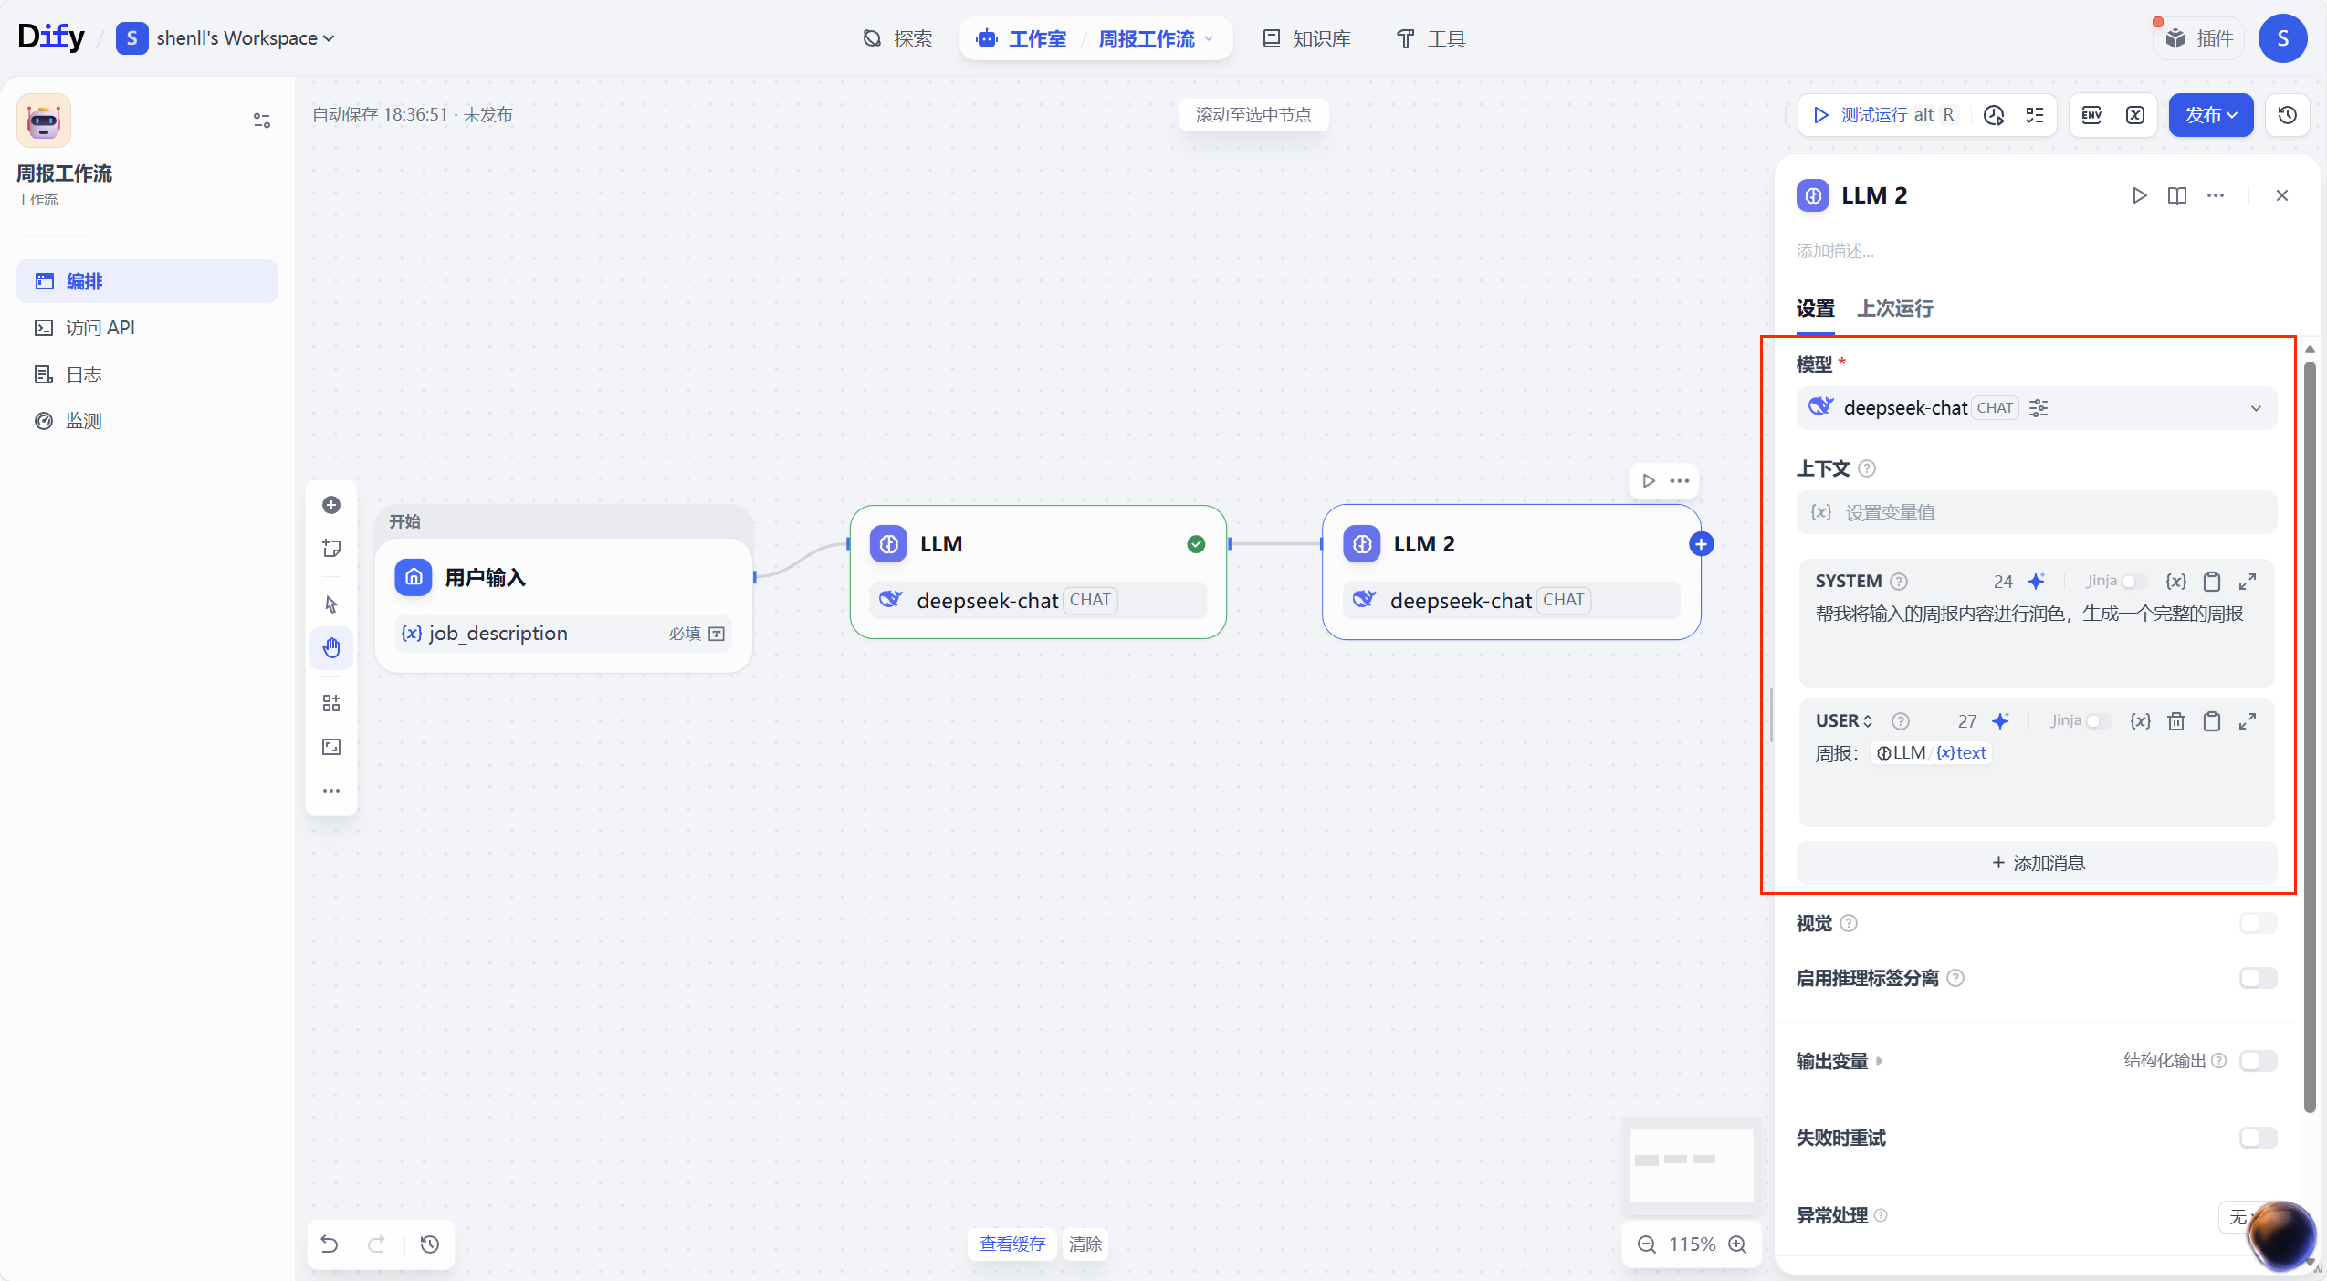The height and width of the screenshot is (1281, 2327).
Task: Click the 上下文 variable input field
Action: [x=2036, y=512]
